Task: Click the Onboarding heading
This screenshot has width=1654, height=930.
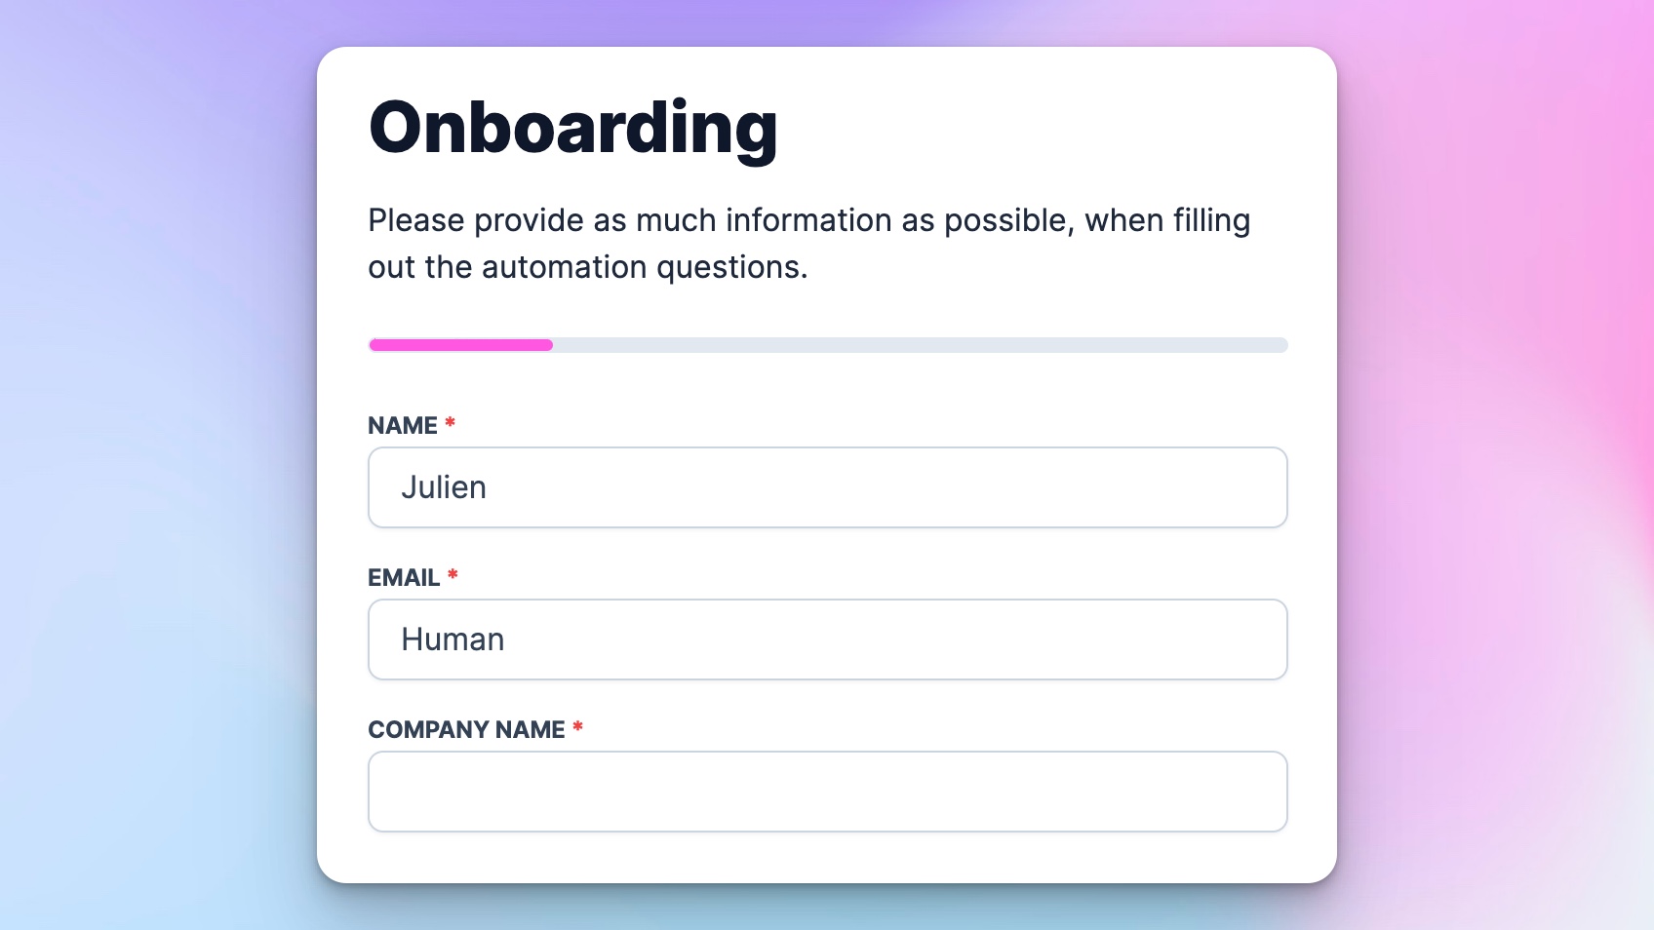Action: pos(572,129)
